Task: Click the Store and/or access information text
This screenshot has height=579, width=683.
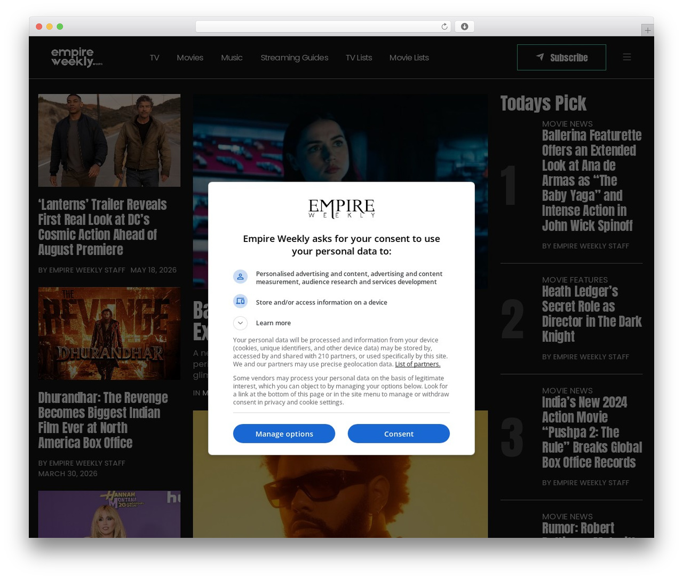Action: (322, 302)
